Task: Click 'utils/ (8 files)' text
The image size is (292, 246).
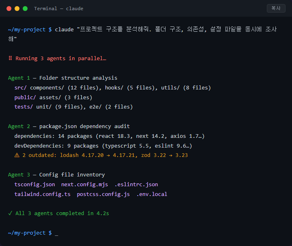Action: click(x=186, y=87)
